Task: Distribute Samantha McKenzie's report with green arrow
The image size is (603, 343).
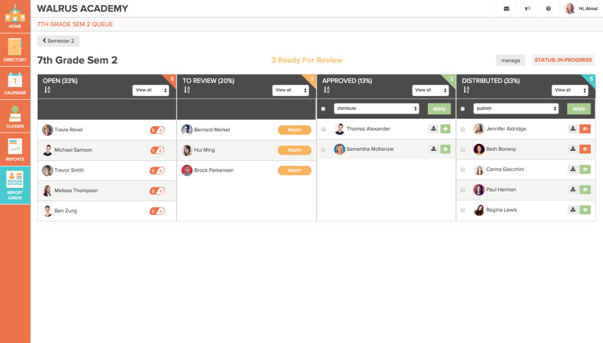Action: [x=445, y=149]
